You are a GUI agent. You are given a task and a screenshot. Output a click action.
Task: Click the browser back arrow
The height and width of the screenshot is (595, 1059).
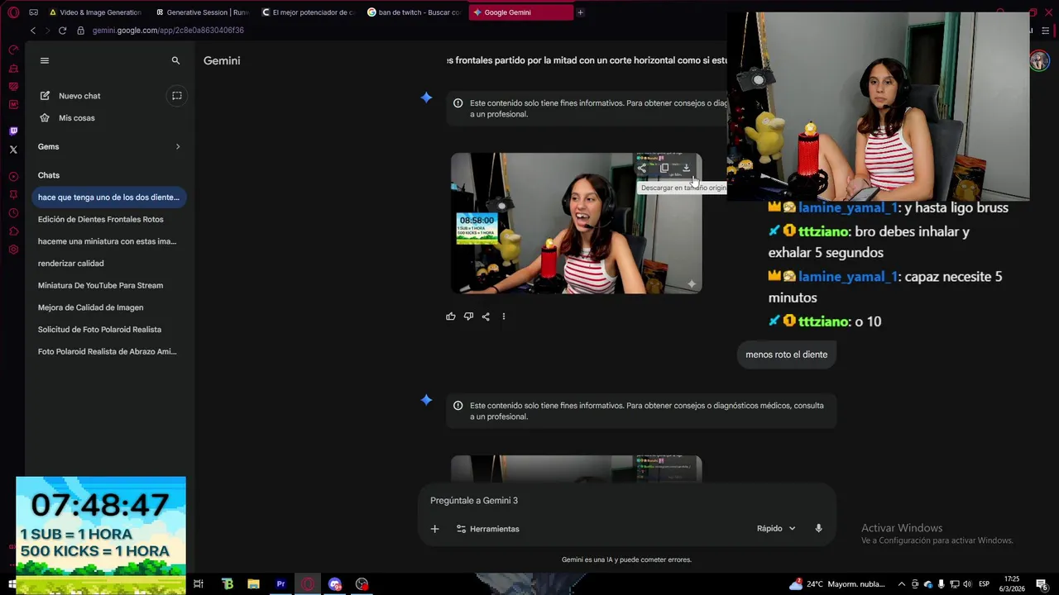(33, 31)
